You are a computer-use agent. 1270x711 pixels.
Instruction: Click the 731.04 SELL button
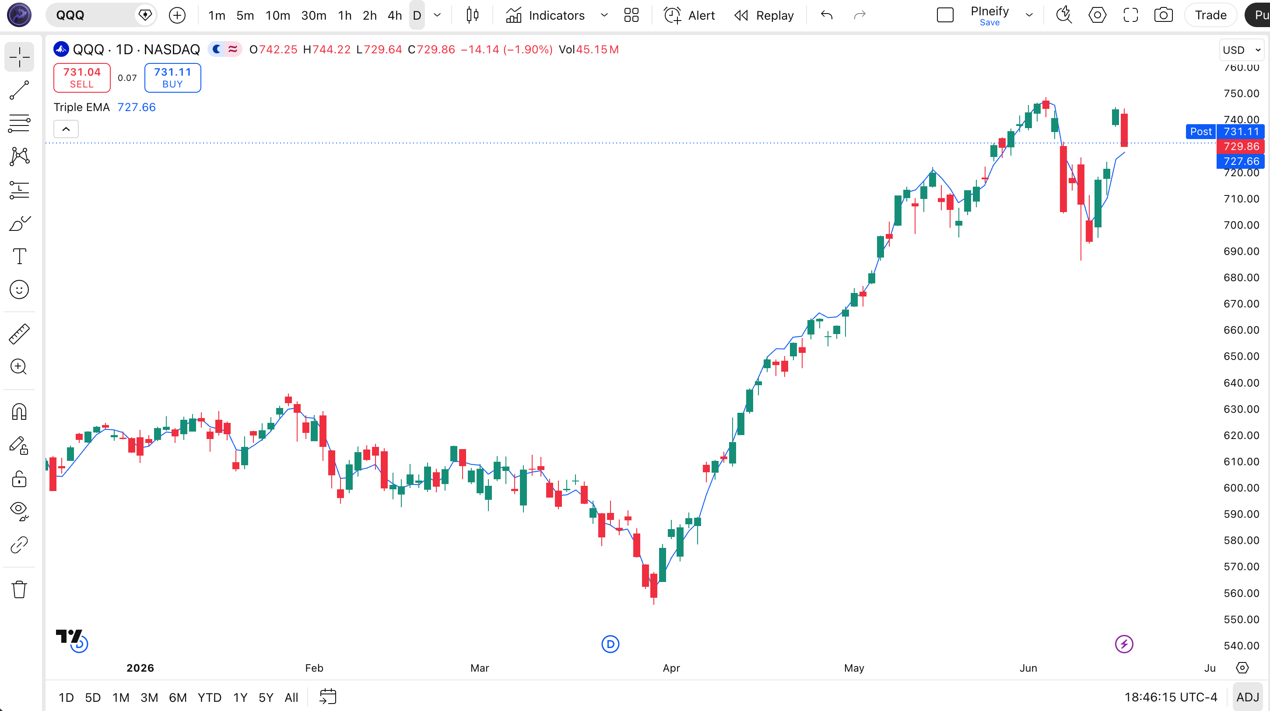tap(82, 78)
